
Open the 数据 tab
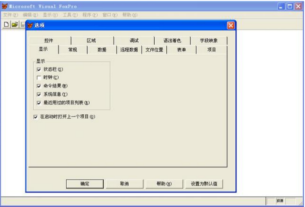coord(102,49)
